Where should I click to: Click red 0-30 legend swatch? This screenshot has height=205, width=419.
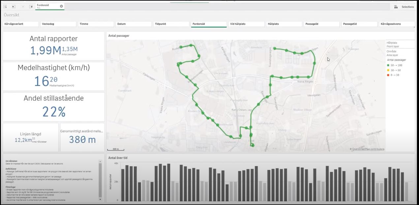(388, 75)
